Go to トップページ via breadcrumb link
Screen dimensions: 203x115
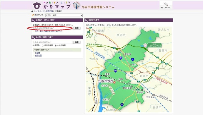(x=39, y=11)
